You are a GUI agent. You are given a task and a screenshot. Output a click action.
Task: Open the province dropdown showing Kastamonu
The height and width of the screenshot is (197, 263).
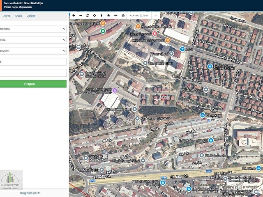[33, 29]
